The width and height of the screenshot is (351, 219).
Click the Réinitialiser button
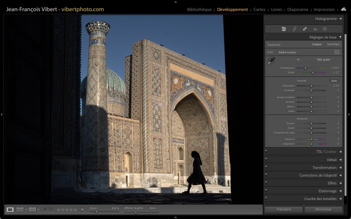point(323,210)
